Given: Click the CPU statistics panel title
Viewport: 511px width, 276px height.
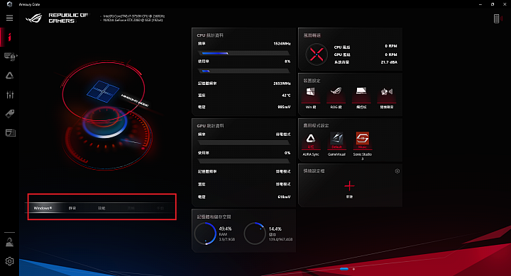Looking at the screenshot, I should pyautogui.click(x=210, y=35).
